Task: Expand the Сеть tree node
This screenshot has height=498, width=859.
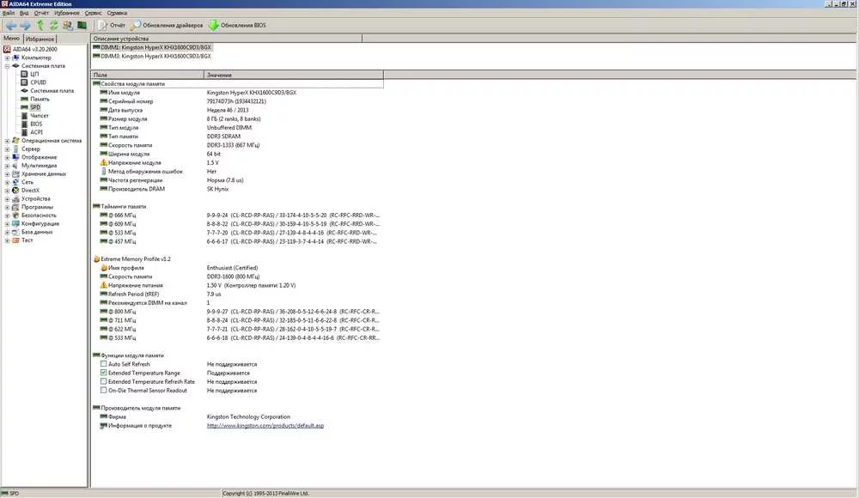Action: click(x=7, y=182)
